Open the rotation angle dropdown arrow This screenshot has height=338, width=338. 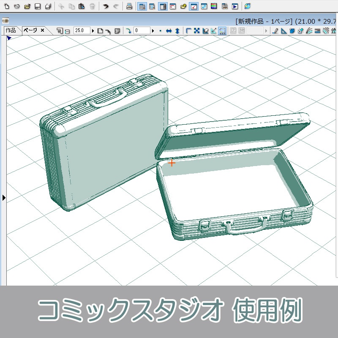click(x=153, y=30)
